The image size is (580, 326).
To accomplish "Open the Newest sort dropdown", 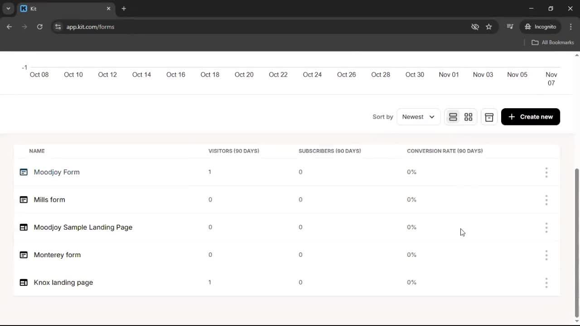I will pos(417,117).
